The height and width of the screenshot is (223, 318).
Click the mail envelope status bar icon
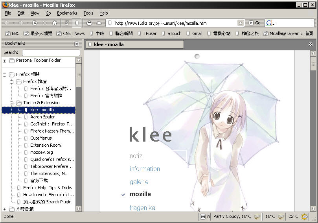coord(202,216)
